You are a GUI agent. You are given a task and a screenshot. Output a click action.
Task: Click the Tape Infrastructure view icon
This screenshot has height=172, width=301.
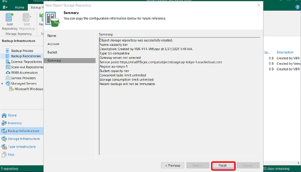pos(4,147)
